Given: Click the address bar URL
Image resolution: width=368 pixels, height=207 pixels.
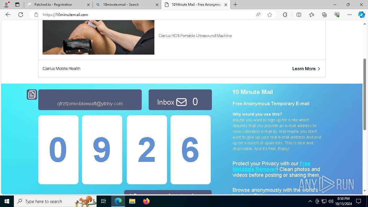Looking at the screenshot, I should [x=66, y=15].
